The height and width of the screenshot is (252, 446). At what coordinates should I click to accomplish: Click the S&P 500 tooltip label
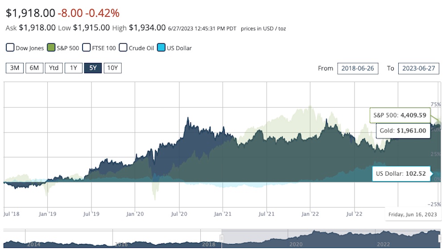pyautogui.click(x=400, y=115)
